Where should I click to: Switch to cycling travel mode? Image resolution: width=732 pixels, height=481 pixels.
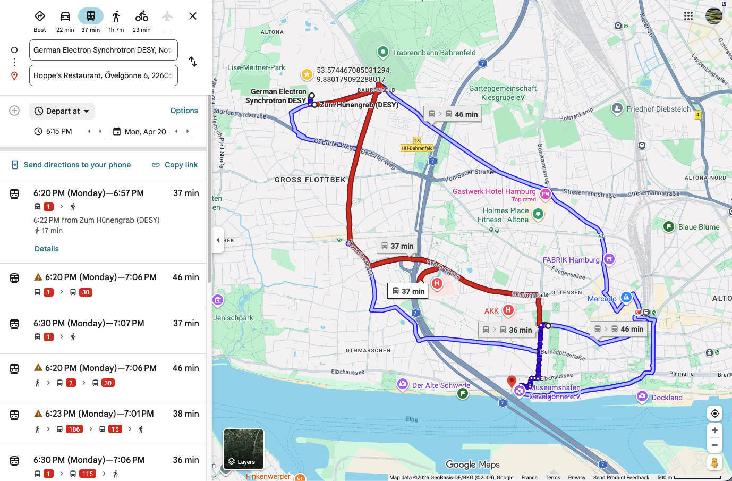(142, 16)
